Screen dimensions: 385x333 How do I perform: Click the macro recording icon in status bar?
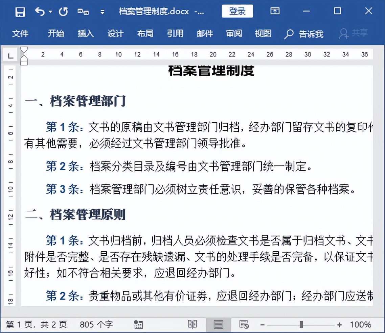[138, 324]
